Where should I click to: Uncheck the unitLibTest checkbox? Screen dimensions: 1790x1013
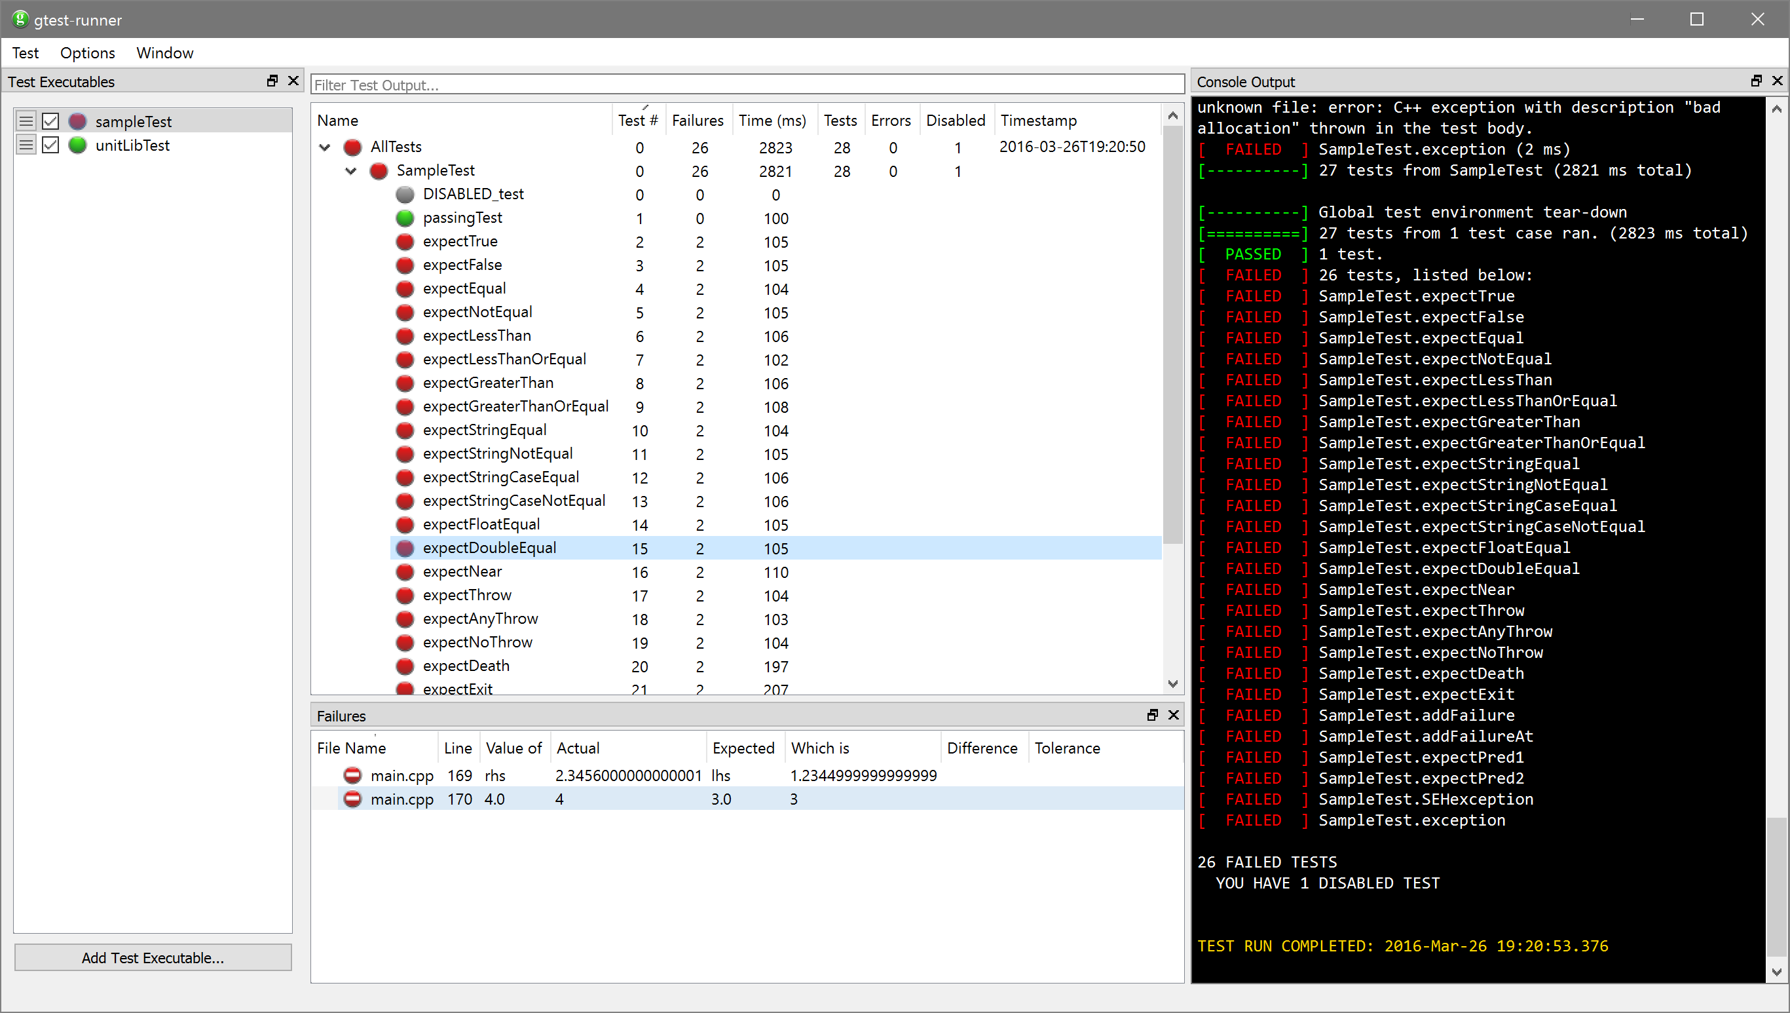tap(51, 145)
